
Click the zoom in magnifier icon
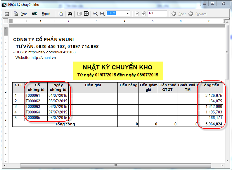point(102,14)
